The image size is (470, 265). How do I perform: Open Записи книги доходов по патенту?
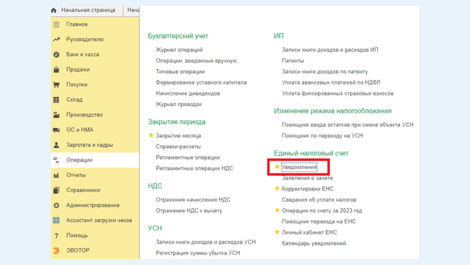[x=325, y=72]
